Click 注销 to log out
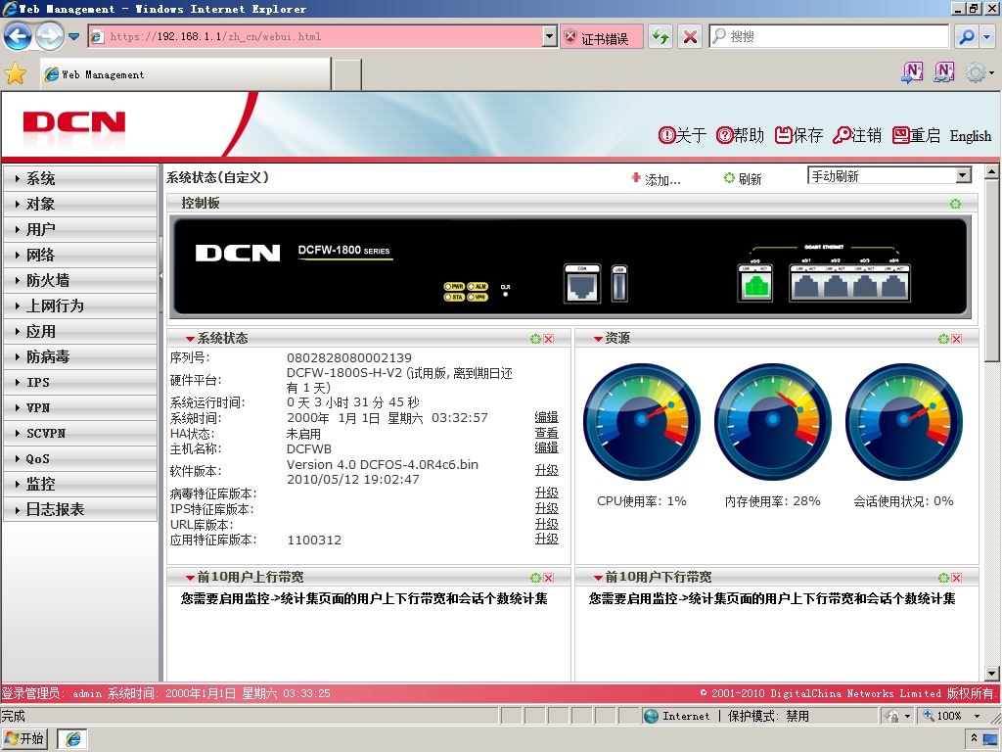1002x752 pixels. 857,135
